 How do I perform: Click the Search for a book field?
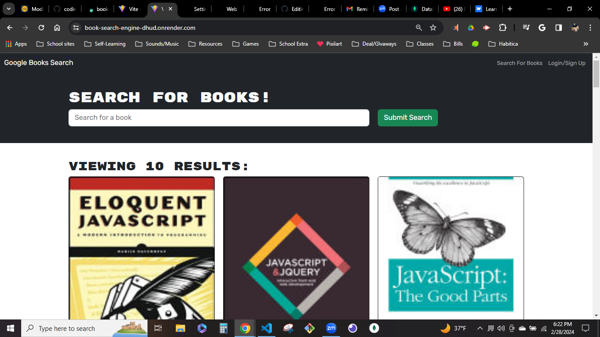point(219,118)
